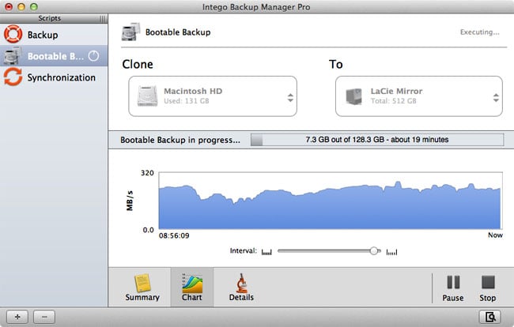The image size is (514, 327).
Task: Click the Interval: label
Action: coord(244,250)
